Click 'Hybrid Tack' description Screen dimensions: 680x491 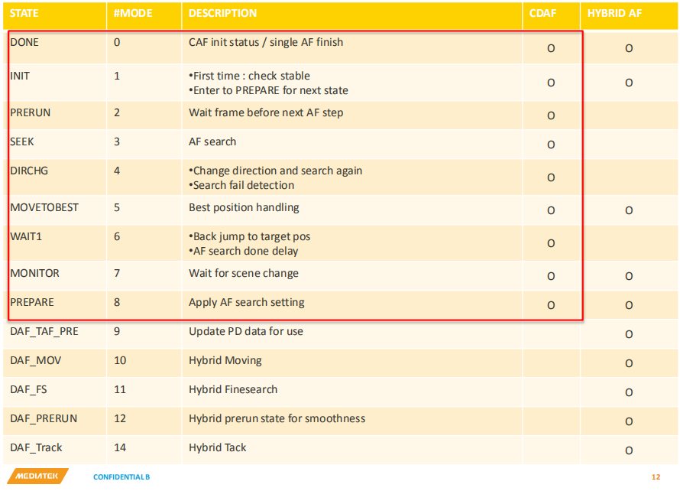coord(217,448)
